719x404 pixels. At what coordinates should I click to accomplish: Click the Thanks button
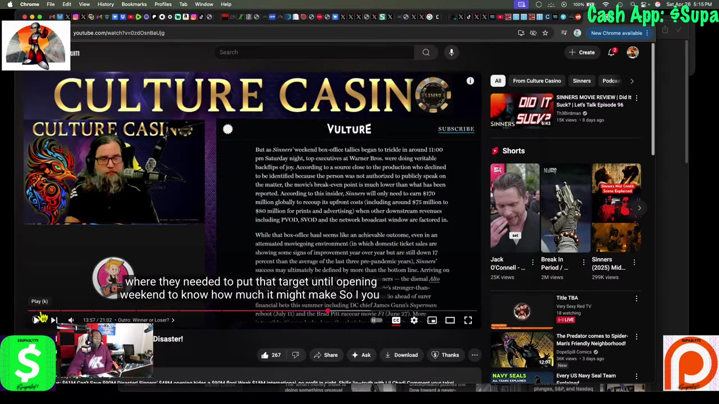coord(445,355)
